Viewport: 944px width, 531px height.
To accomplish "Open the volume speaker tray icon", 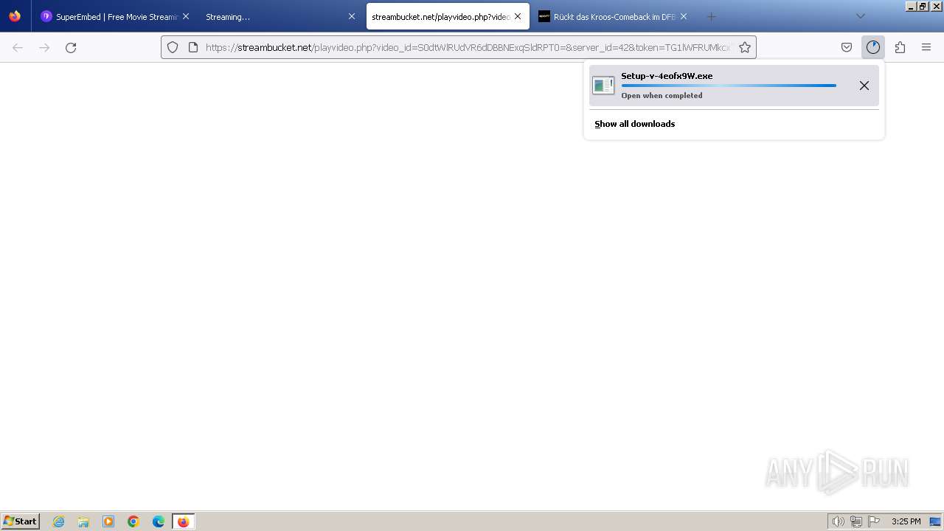I will pyautogui.click(x=838, y=521).
